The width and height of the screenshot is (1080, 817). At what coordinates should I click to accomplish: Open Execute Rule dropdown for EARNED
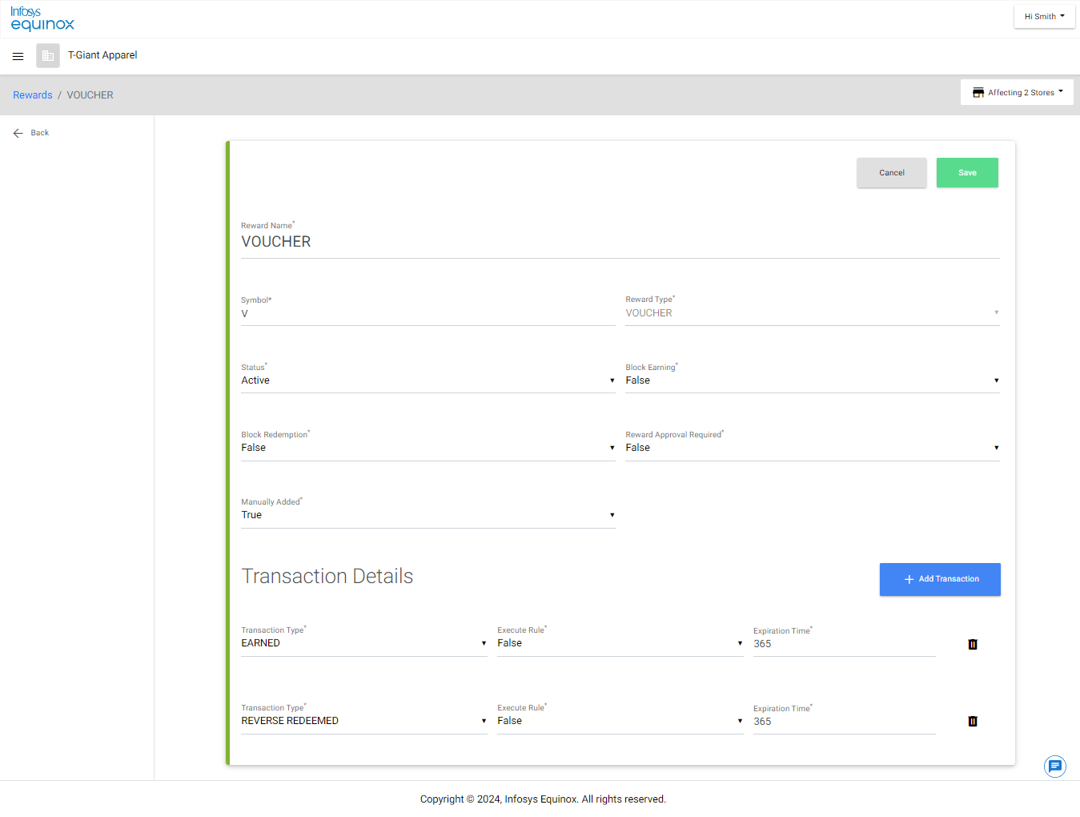click(620, 643)
